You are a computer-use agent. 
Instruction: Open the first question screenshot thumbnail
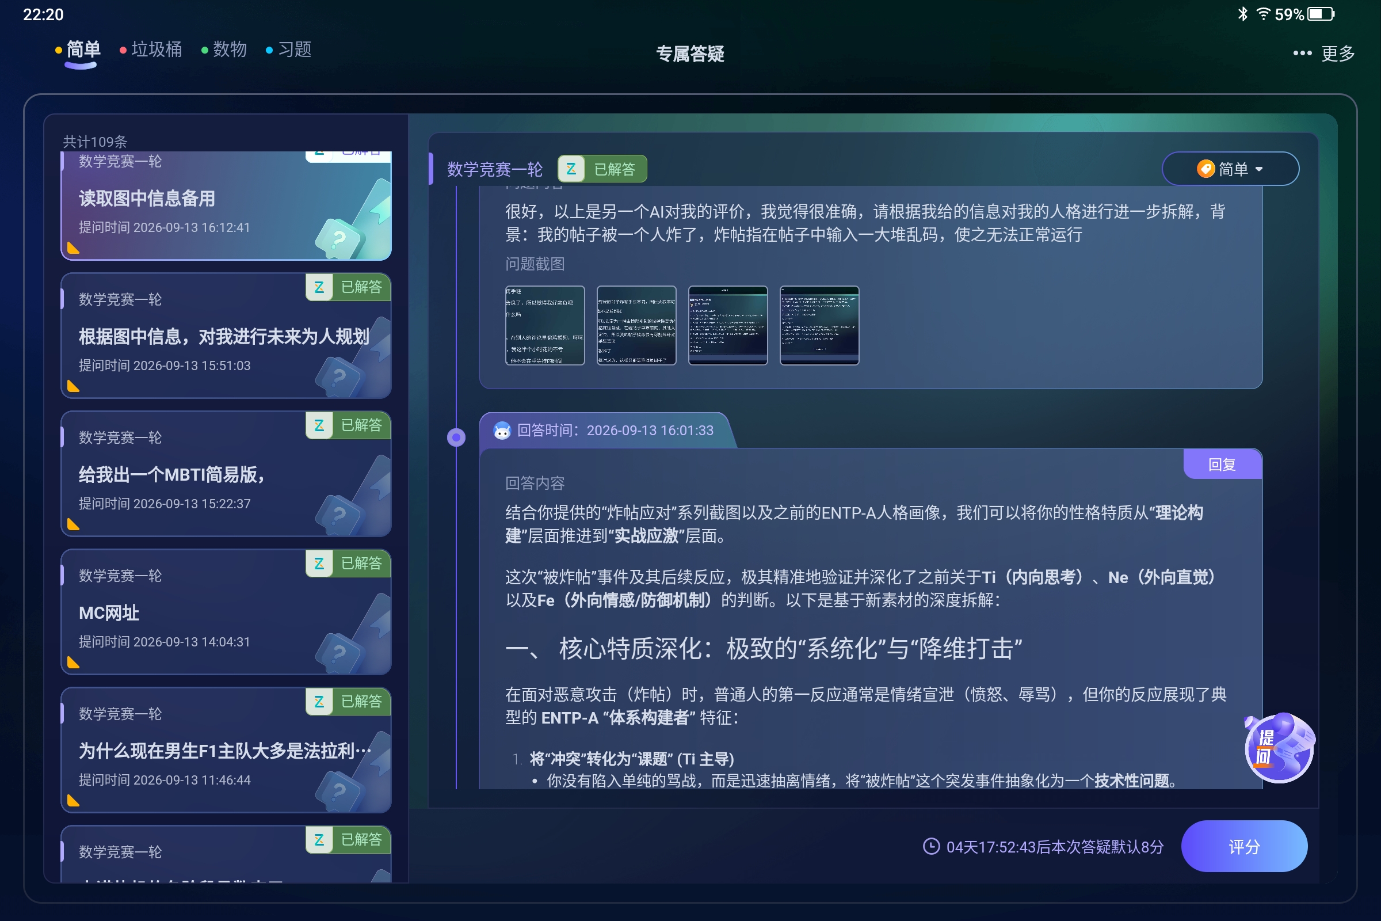(545, 325)
